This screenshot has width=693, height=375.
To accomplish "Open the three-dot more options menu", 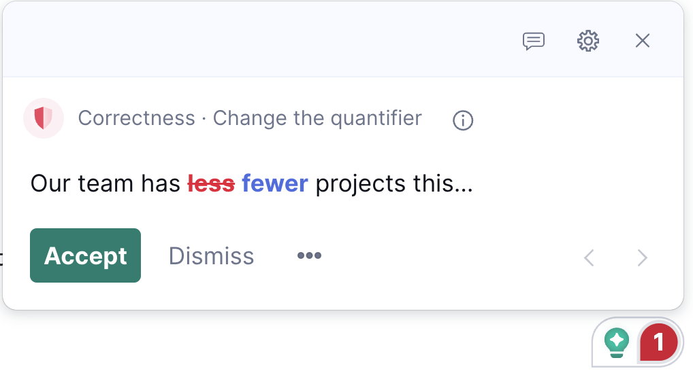I will click(x=309, y=255).
